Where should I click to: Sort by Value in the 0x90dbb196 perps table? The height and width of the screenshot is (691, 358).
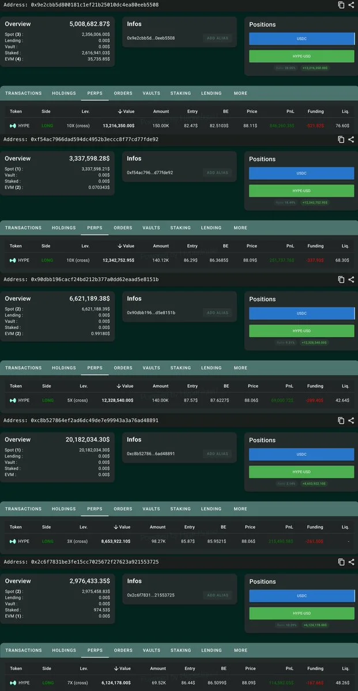[125, 386]
